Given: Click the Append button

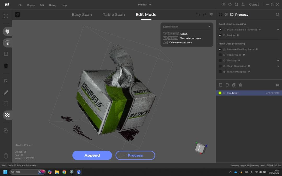Looking at the screenshot, I should [92, 155].
